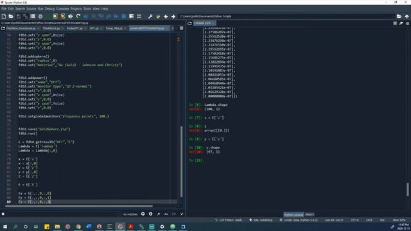Click the editor vertical scrollbar
Viewport: 411px width, 231px height.
pos(181,161)
